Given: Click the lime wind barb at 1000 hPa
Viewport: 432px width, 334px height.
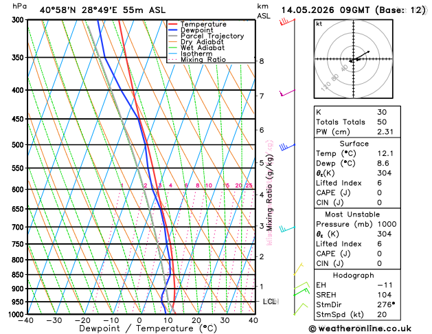Looking at the screenshot, I should coord(301,309).
